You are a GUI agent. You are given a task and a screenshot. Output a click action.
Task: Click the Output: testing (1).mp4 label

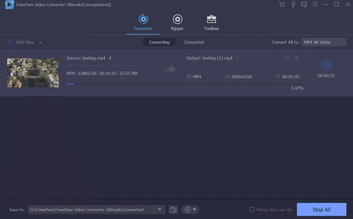[x=209, y=58]
